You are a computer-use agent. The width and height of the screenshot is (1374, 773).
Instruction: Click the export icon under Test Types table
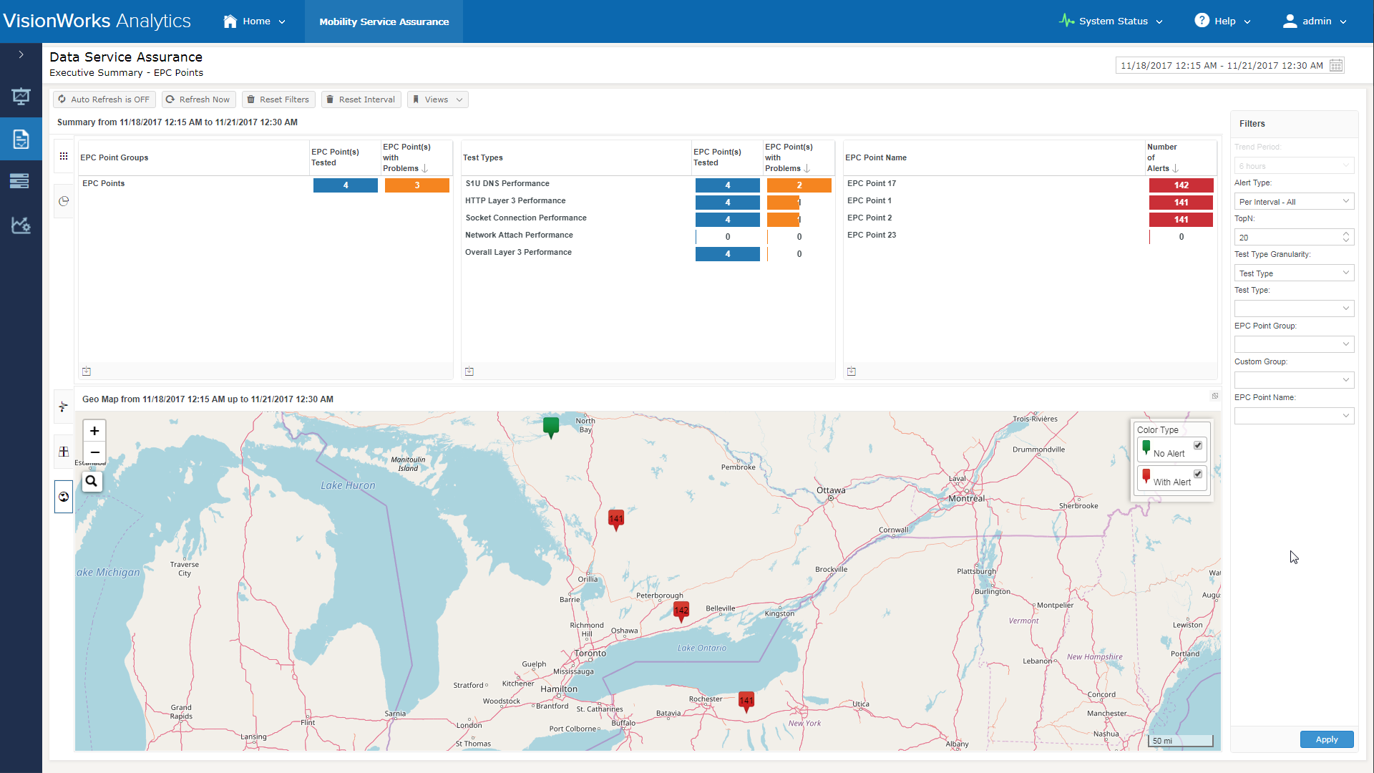[469, 371]
